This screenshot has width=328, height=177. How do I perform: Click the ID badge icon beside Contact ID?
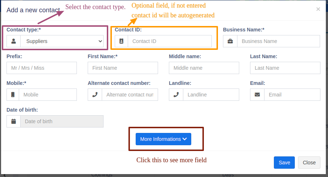click(121, 41)
